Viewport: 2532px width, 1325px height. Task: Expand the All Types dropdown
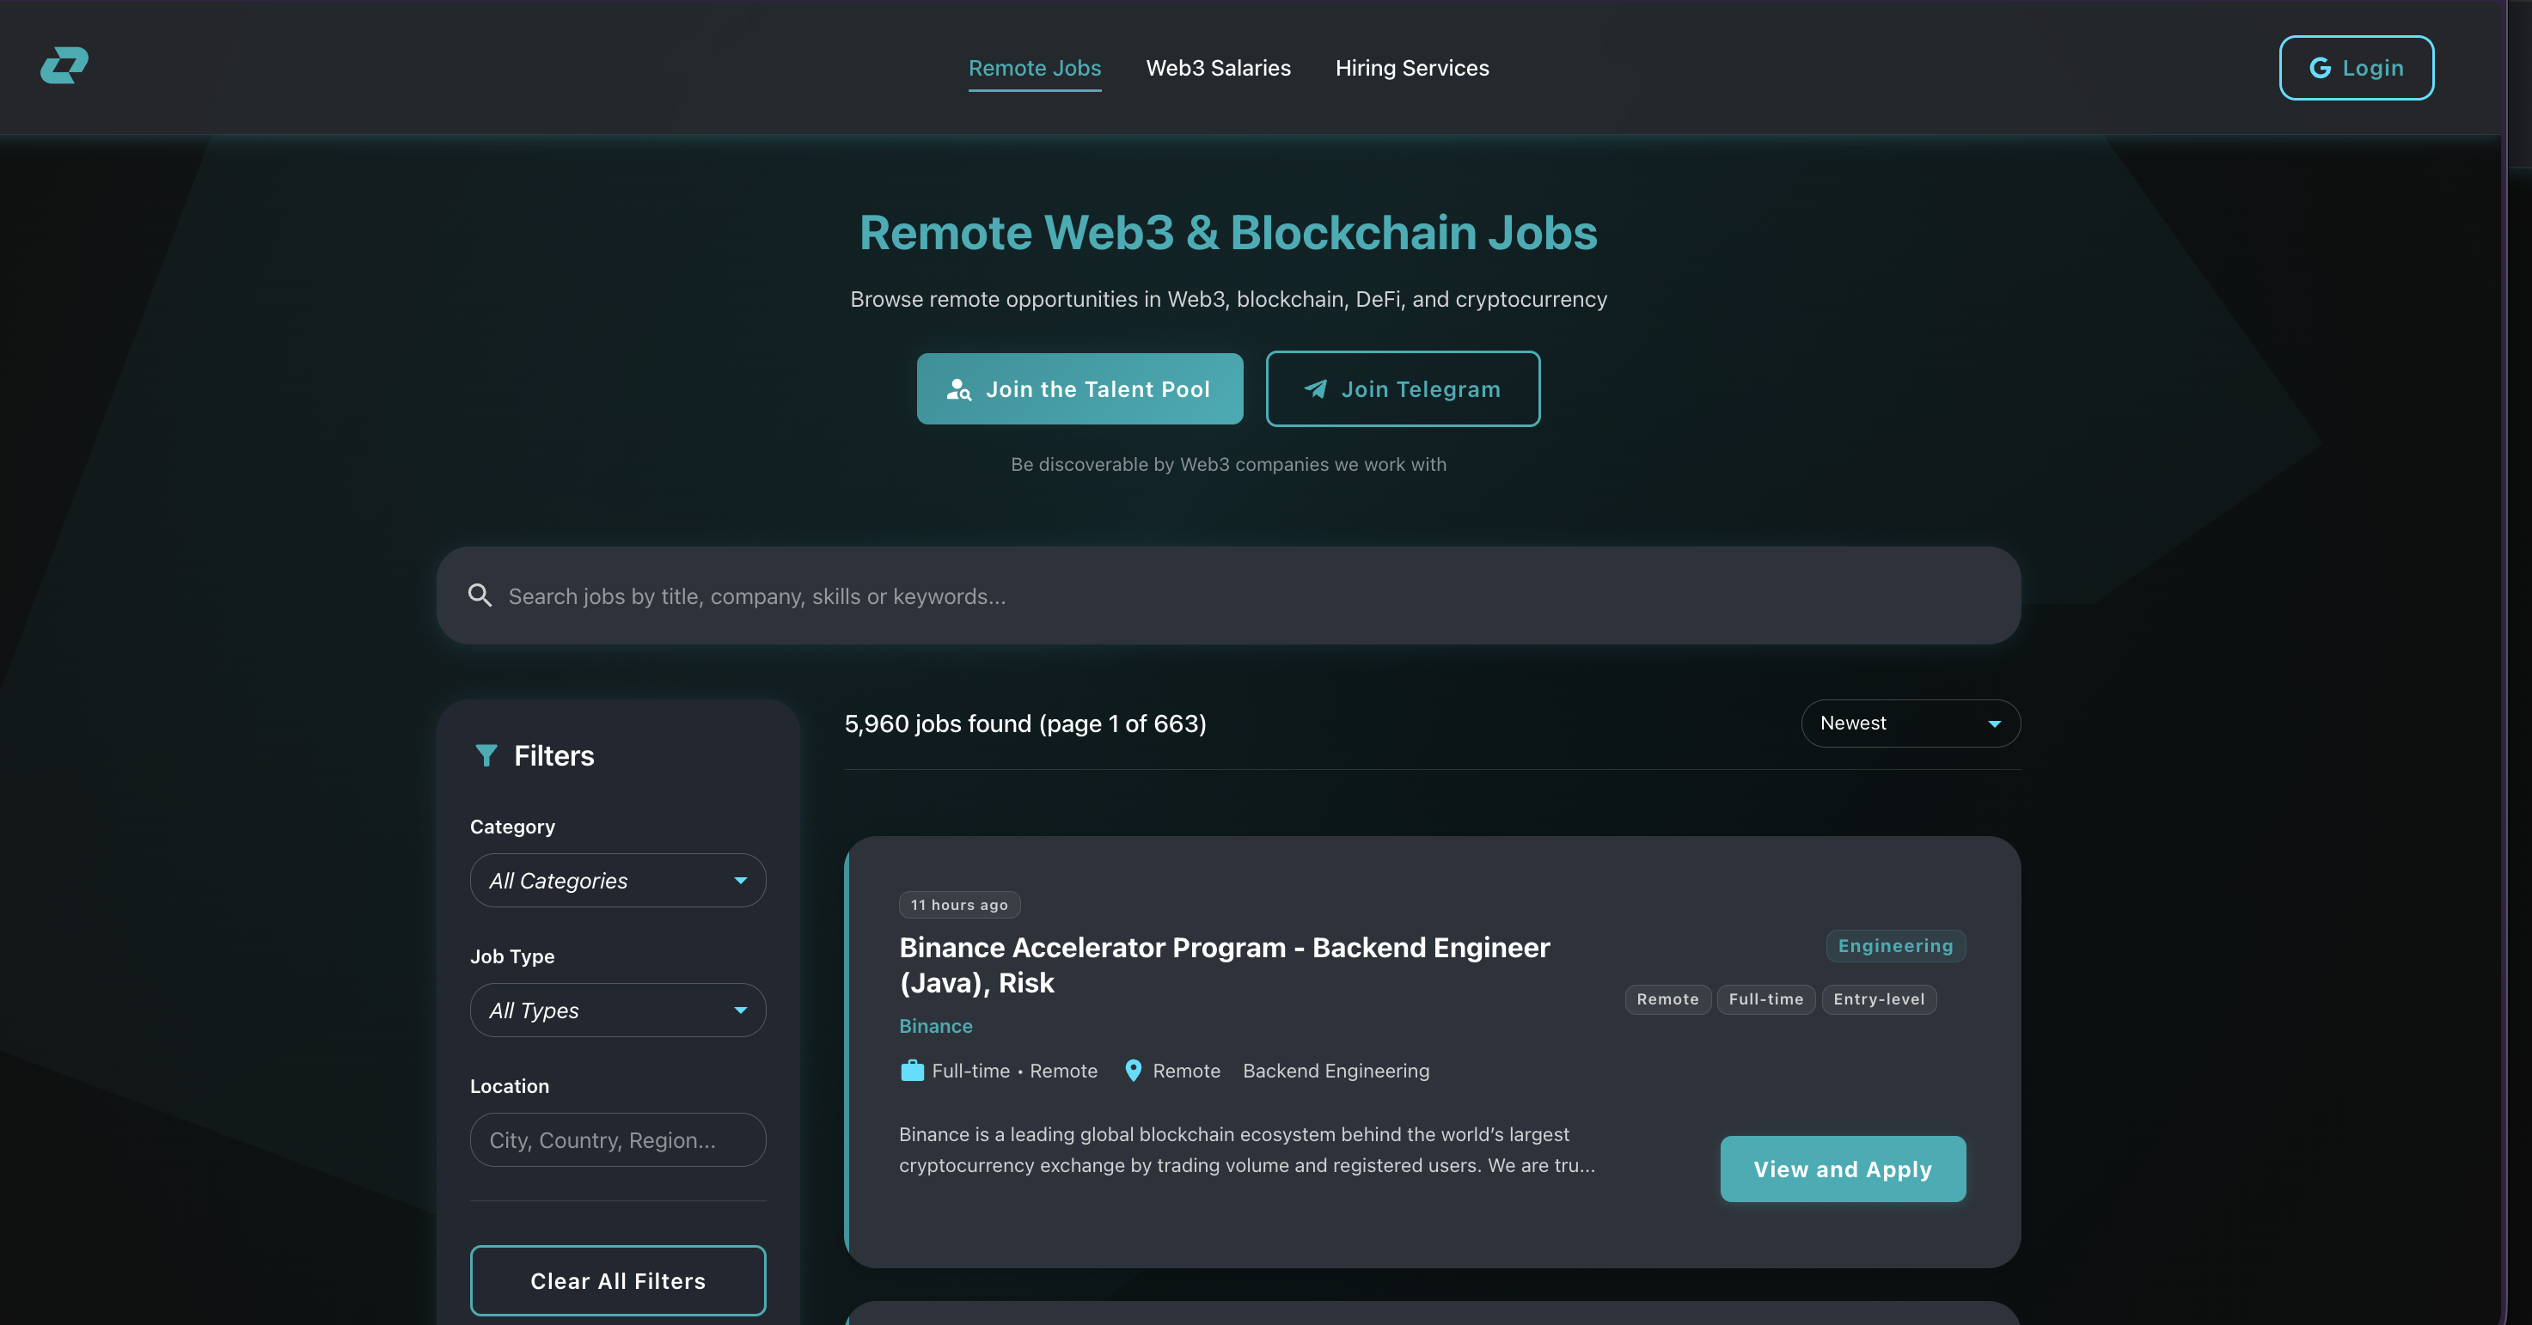[x=617, y=1011]
